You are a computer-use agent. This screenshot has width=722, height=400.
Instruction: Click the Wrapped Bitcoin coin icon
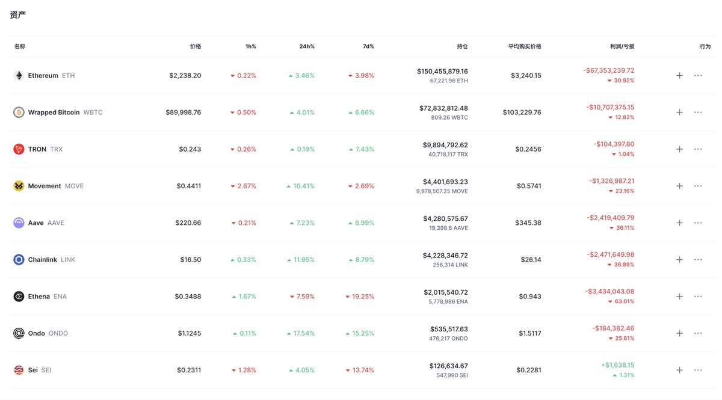click(x=19, y=112)
